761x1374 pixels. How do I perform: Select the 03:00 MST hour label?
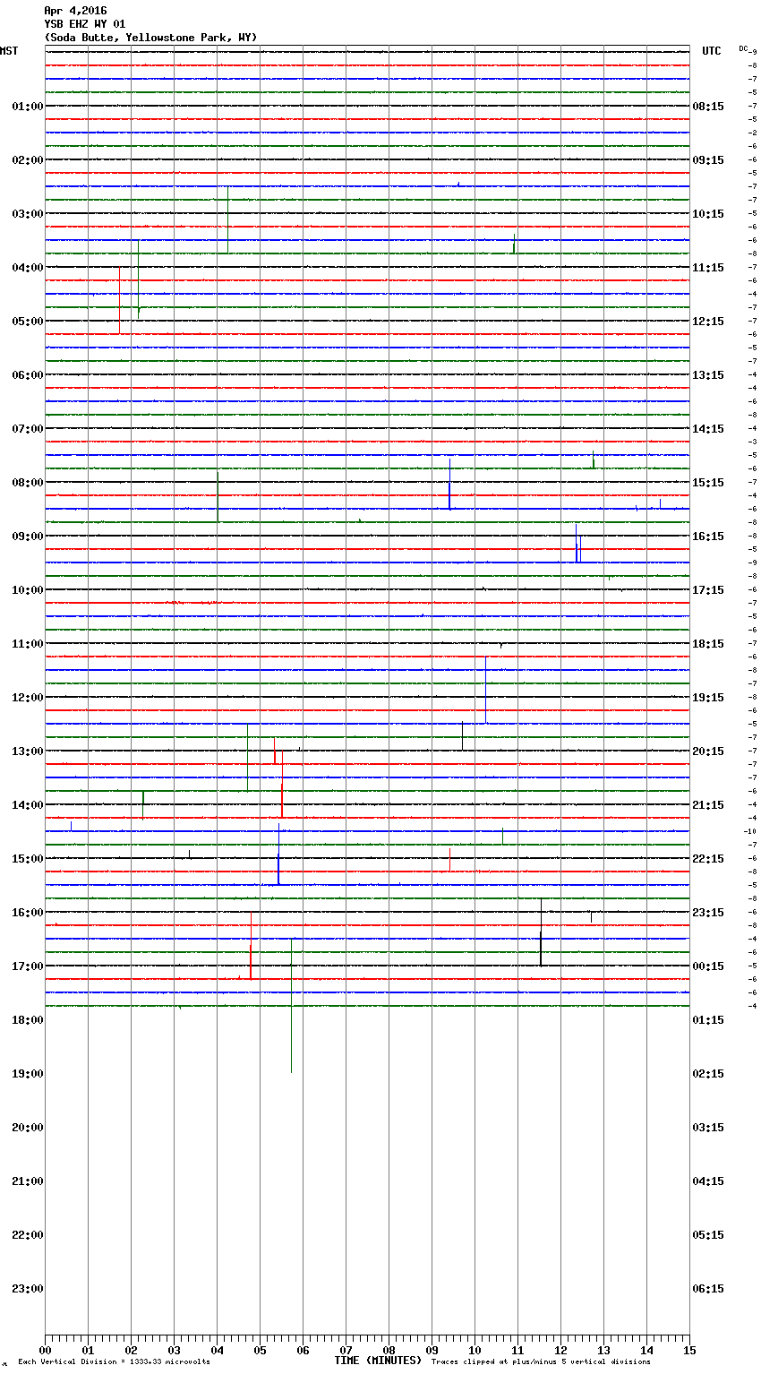(x=28, y=214)
